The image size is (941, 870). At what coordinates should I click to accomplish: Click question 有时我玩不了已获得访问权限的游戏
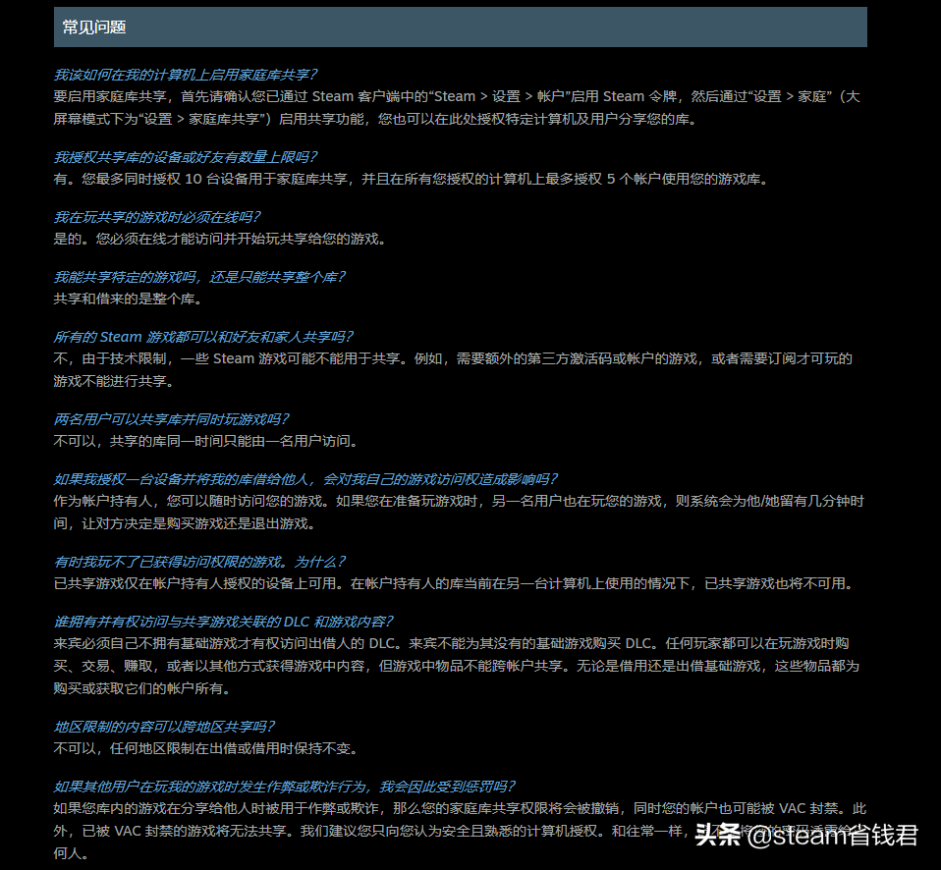(199, 562)
